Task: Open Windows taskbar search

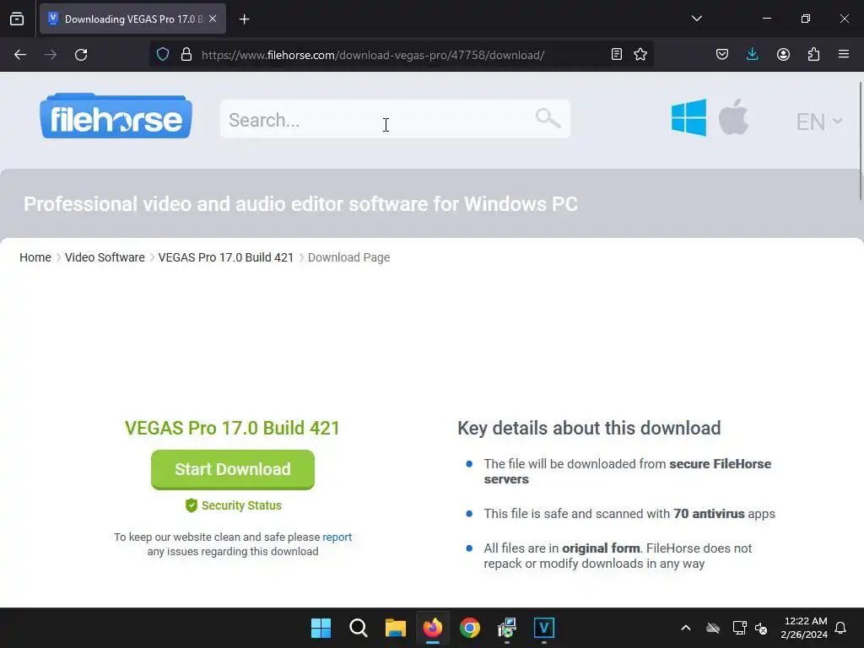Action: click(358, 628)
